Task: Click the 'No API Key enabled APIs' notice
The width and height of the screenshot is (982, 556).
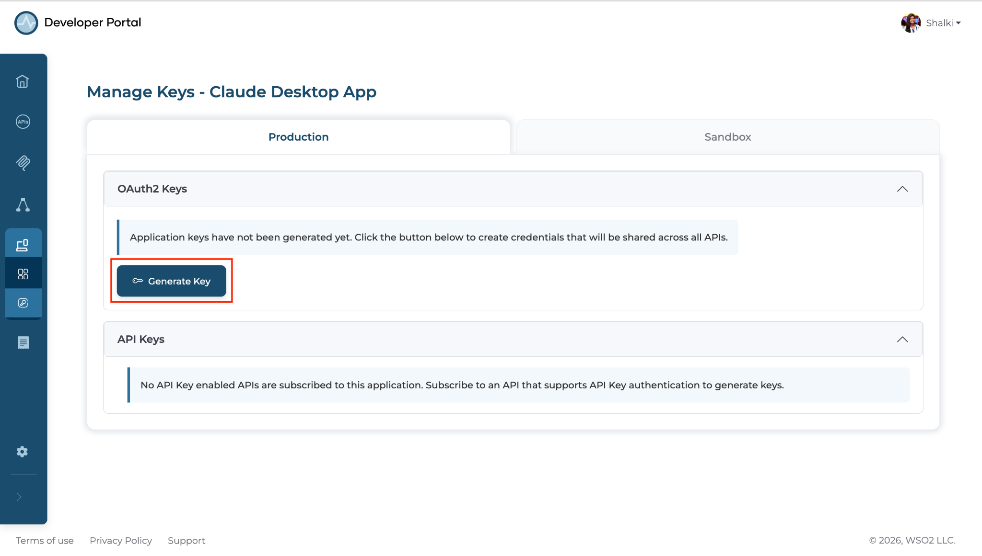Action: (x=518, y=385)
